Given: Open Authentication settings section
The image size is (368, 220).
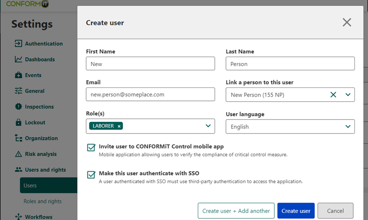Looking at the screenshot, I should [x=44, y=43].
